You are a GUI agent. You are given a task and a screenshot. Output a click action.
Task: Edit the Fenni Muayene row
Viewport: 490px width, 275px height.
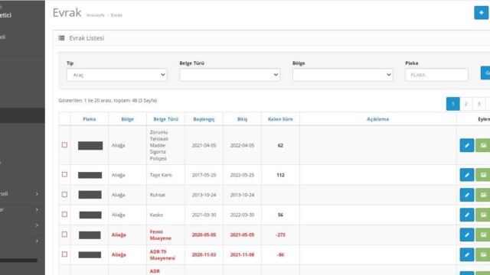pos(467,235)
